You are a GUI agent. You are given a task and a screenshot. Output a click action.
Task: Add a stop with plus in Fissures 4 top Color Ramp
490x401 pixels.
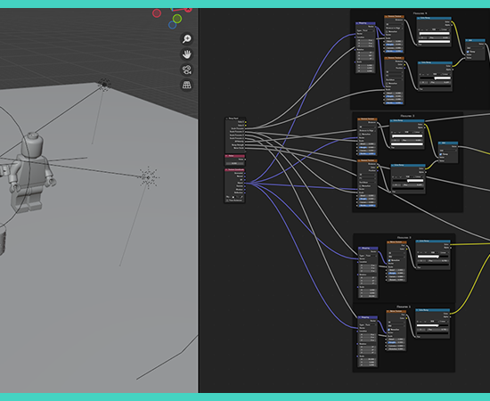pyautogui.click(x=419, y=29)
